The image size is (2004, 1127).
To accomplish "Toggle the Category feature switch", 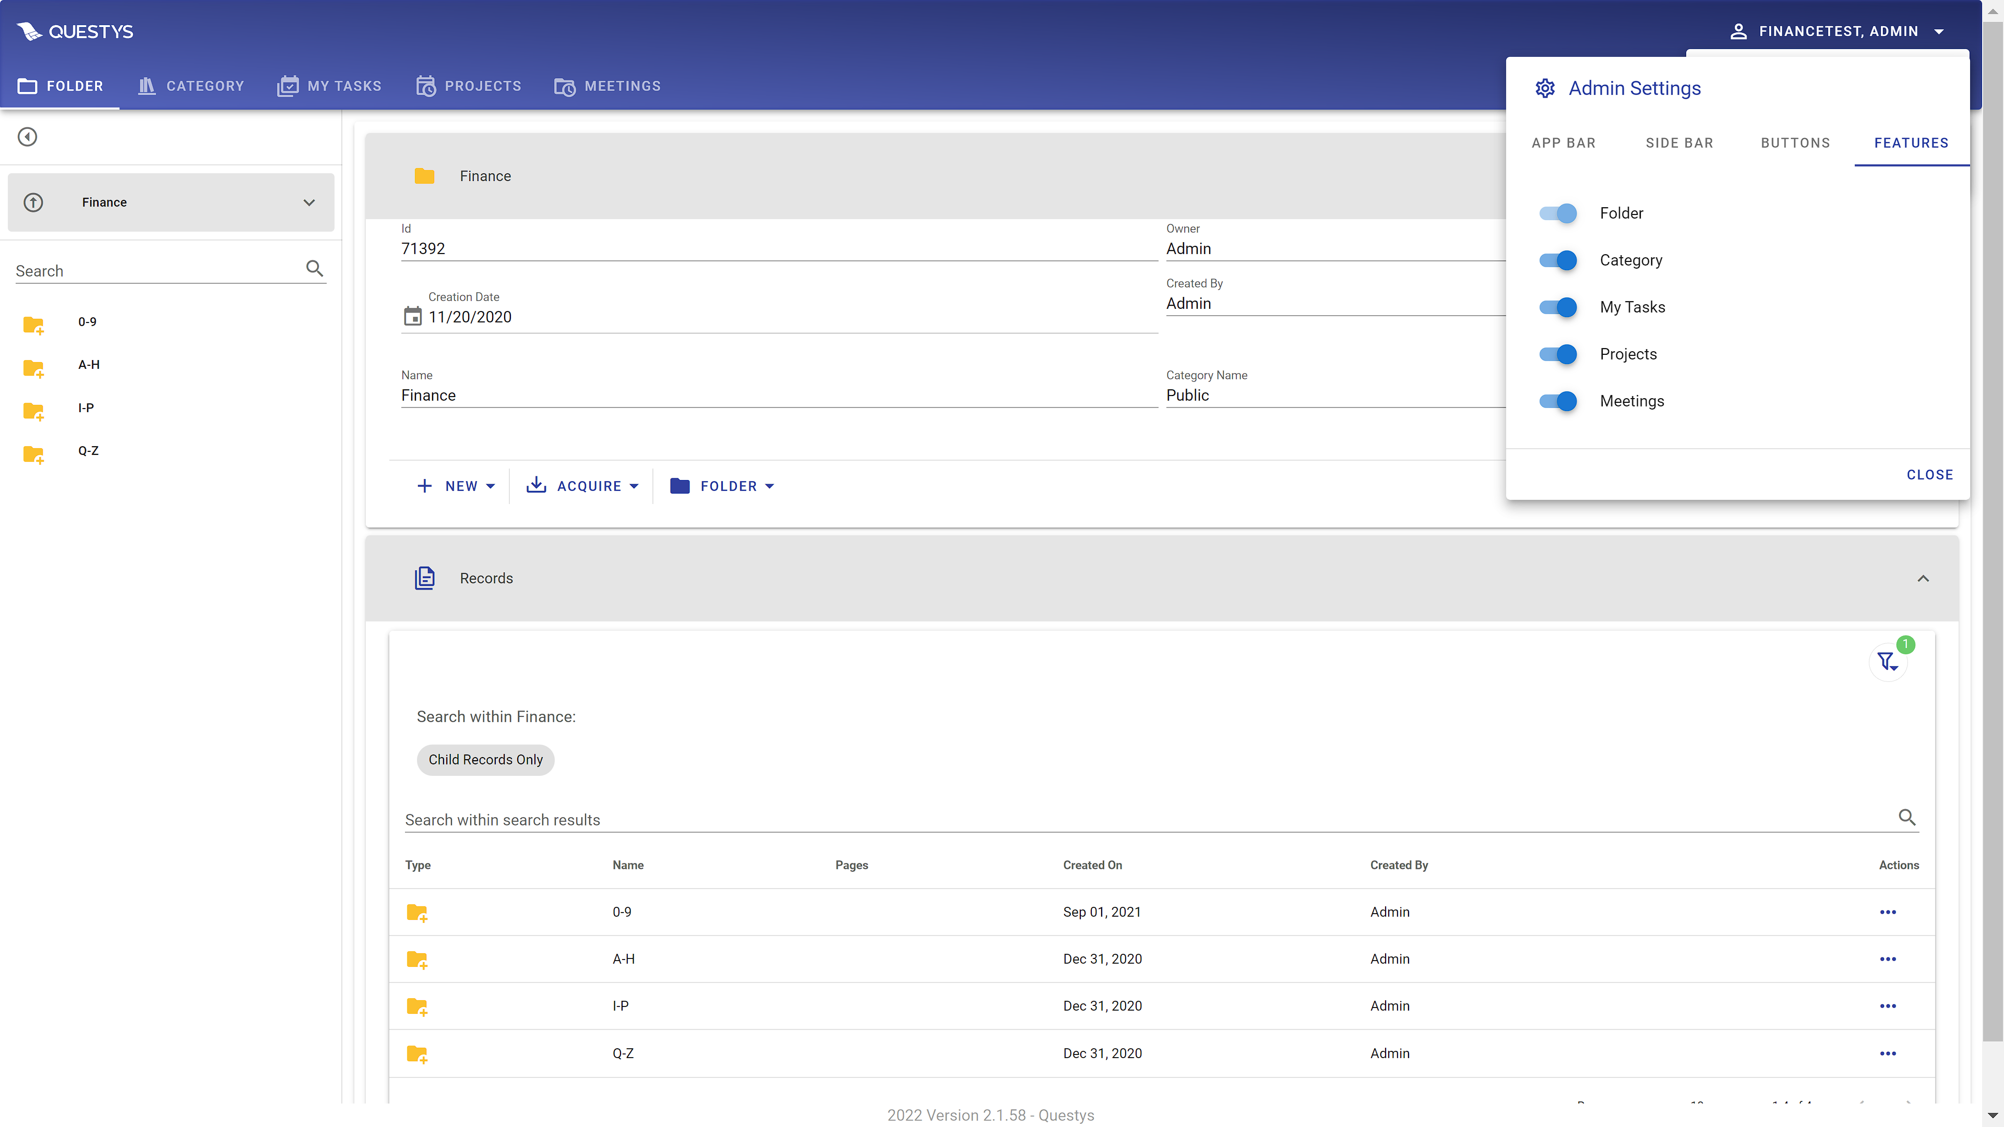I will pos(1557,260).
